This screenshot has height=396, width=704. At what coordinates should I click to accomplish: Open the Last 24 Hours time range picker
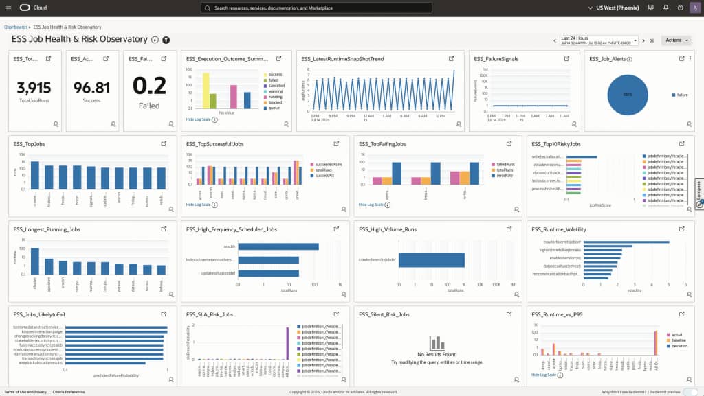[599, 40]
